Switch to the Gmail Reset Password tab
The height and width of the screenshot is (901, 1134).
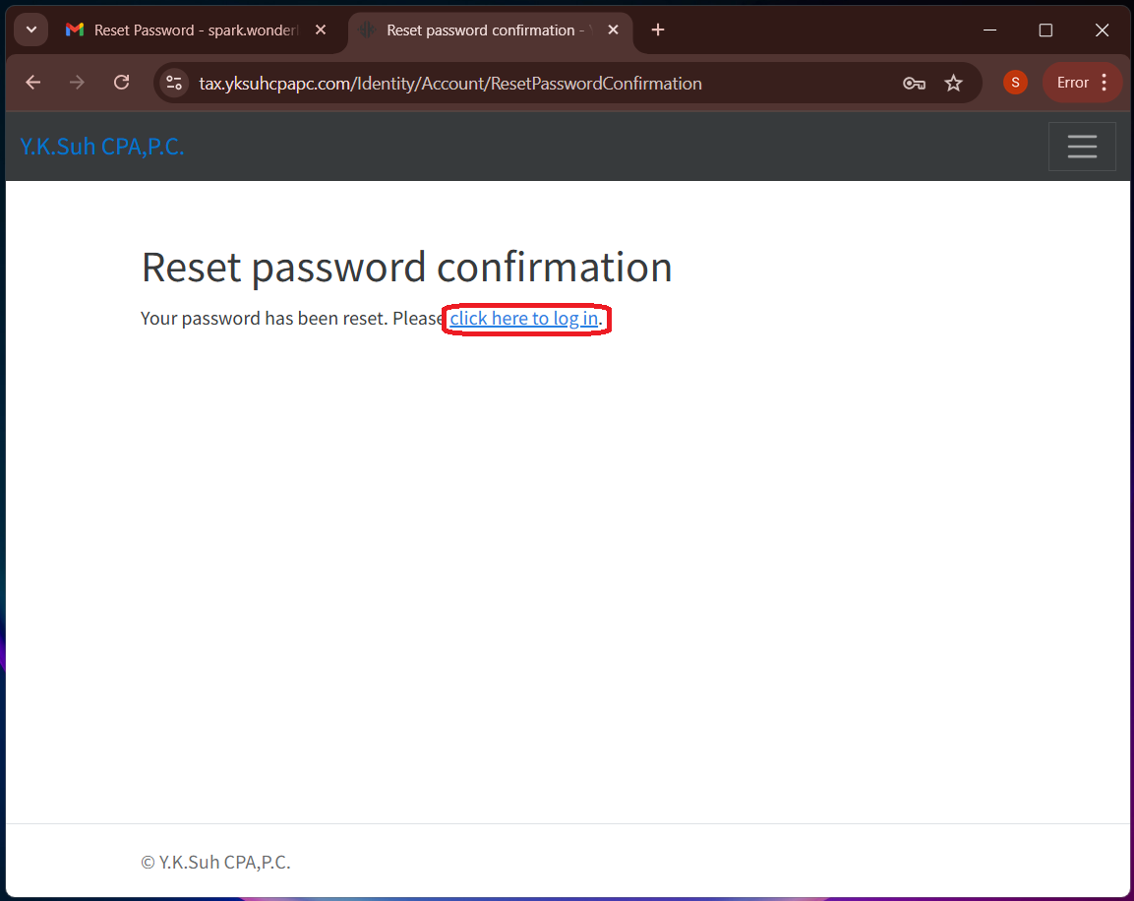point(182,30)
